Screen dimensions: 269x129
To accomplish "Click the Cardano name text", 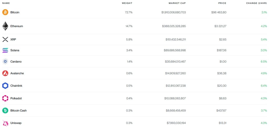I will pos(16,61).
